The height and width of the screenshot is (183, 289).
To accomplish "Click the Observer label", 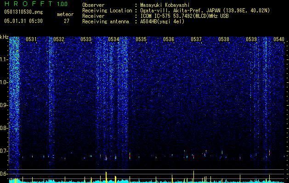I will (93, 5).
